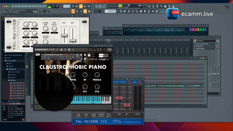The width and height of the screenshot is (233, 131).
Task: Toggle the metronome icon in FL Studio toolbar
Action: pyautogui.click(x=73, y=7)
